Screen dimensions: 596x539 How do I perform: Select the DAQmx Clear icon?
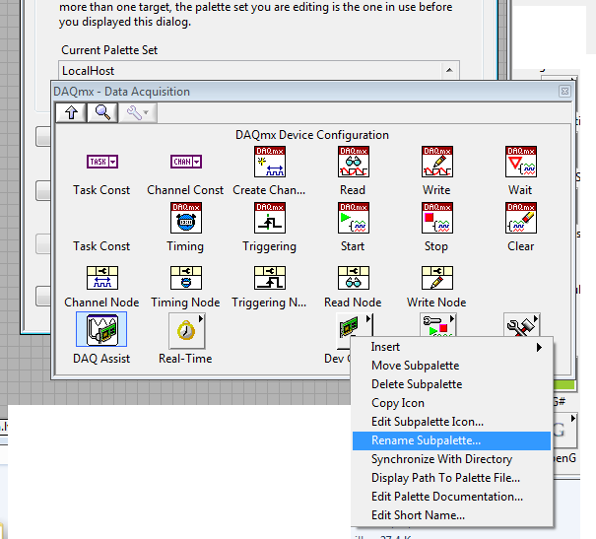pyautogui.click(x=521, y=218)
